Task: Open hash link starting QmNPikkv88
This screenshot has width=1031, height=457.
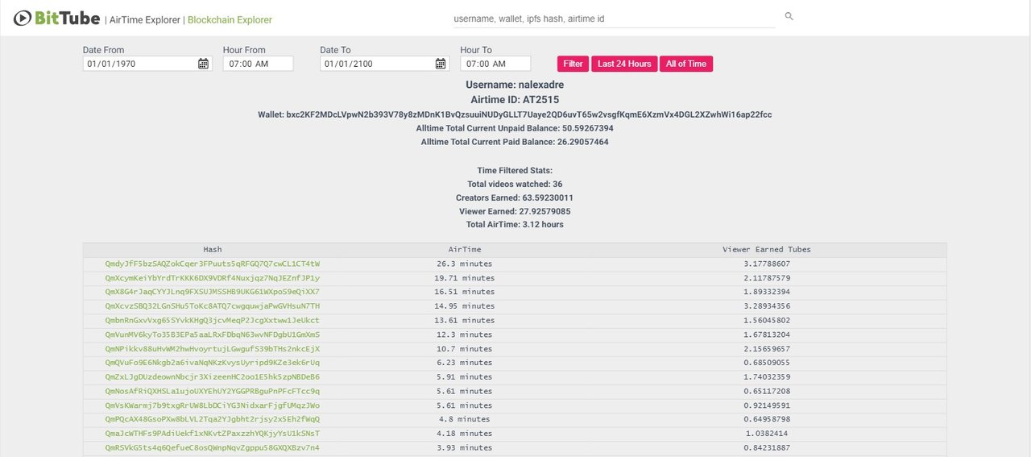Action: 212,349
